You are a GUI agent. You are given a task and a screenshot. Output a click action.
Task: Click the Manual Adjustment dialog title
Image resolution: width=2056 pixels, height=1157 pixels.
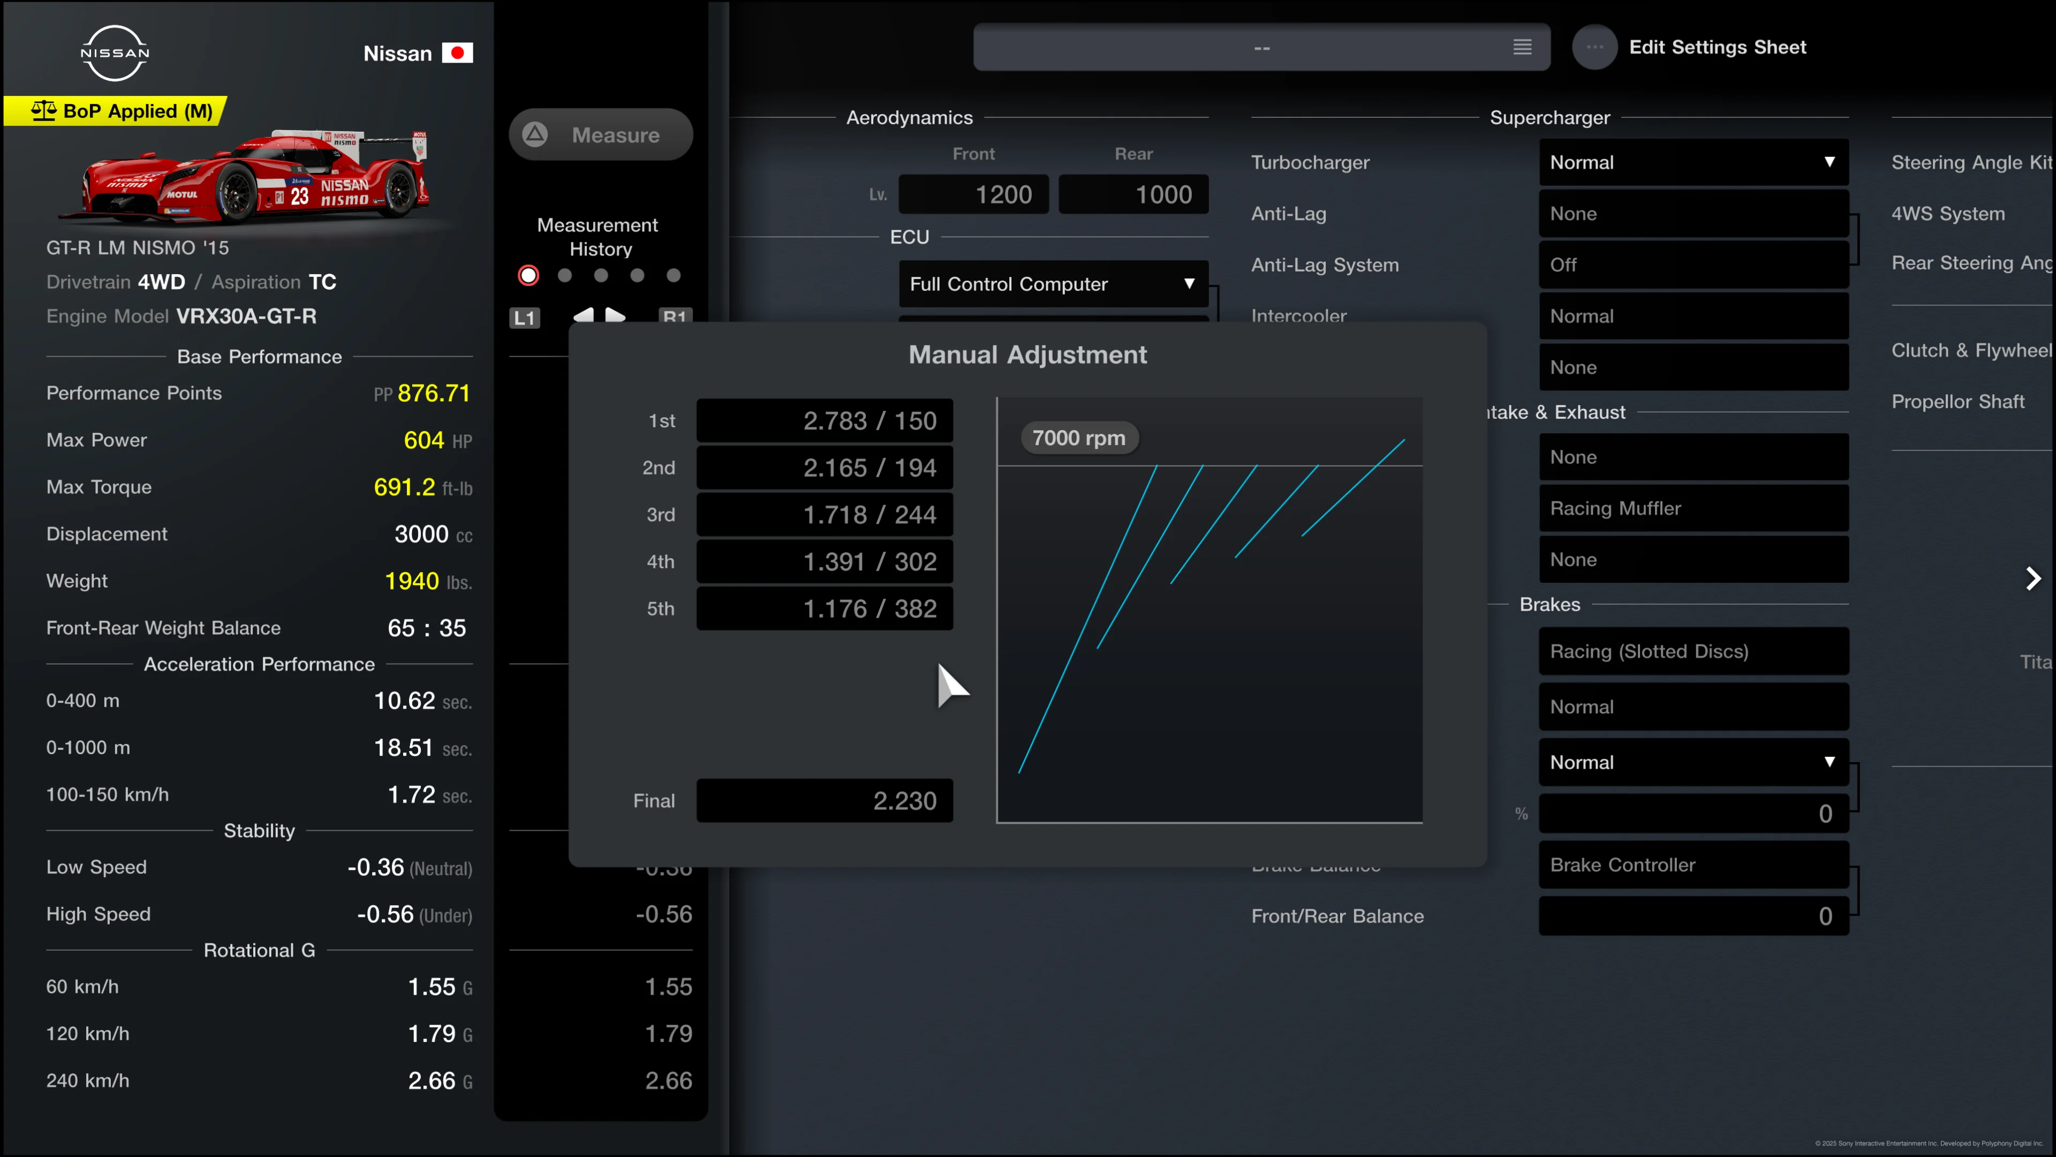[x=1027, y=355]
